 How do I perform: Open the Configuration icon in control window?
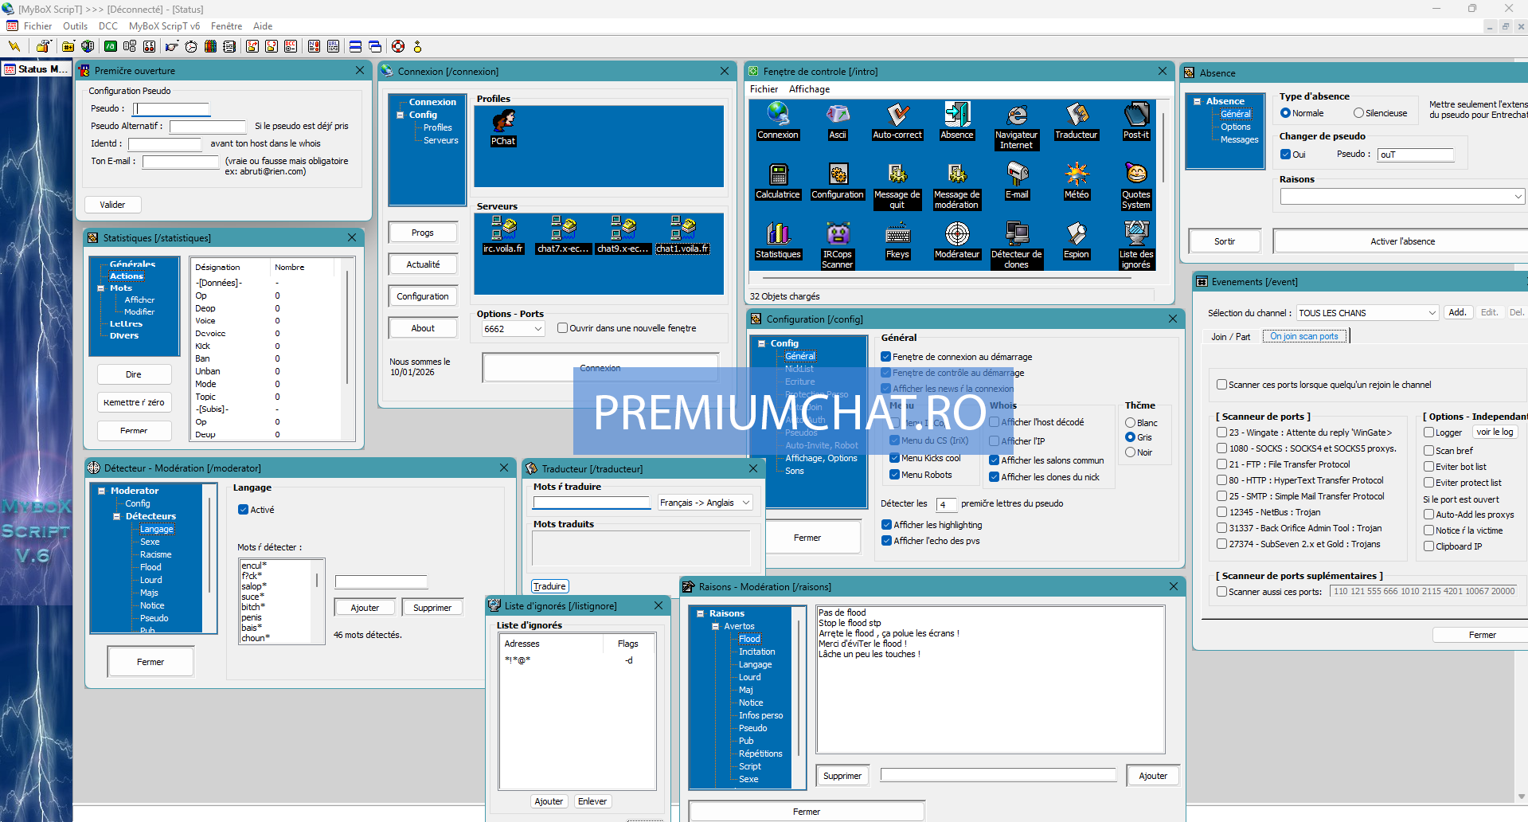838,181
